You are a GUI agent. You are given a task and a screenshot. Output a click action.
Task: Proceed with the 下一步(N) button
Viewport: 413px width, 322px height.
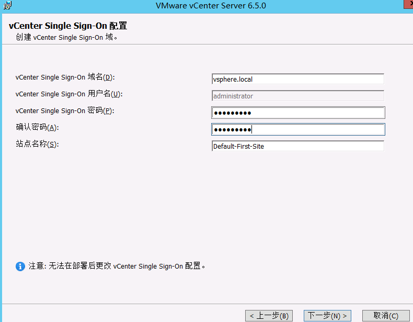pyautogui.click(x=327, y=316)
